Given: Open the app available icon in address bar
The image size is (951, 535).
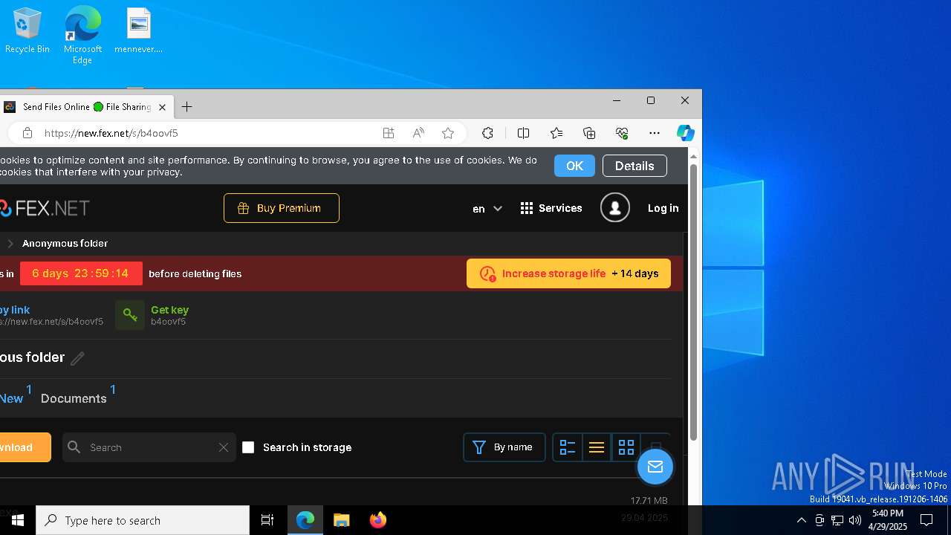Looking at the screenshot, I should (389, 133).
